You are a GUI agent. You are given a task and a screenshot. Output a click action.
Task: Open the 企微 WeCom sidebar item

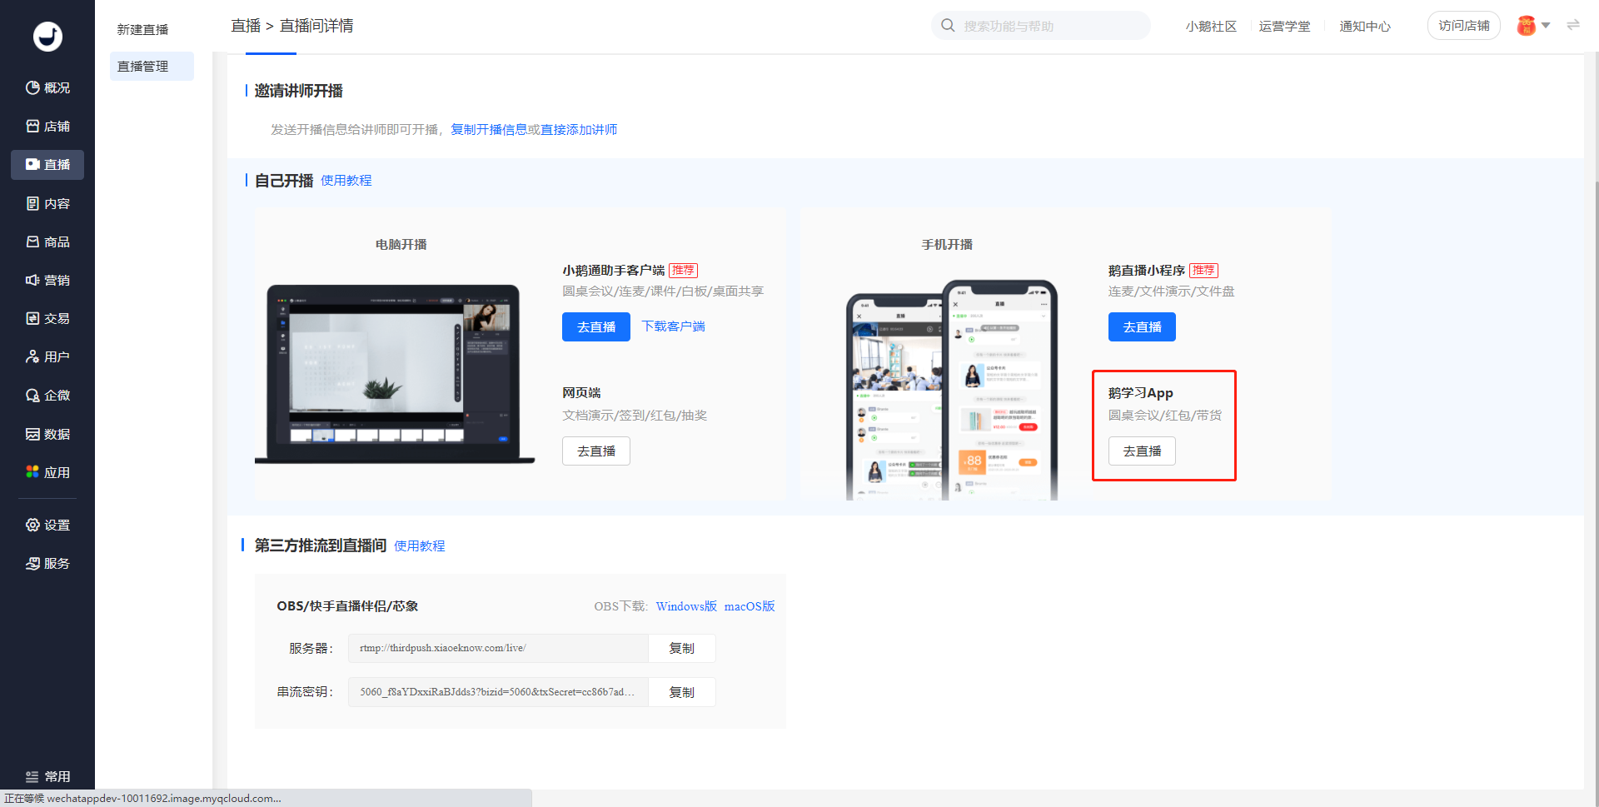coord(47,395)
